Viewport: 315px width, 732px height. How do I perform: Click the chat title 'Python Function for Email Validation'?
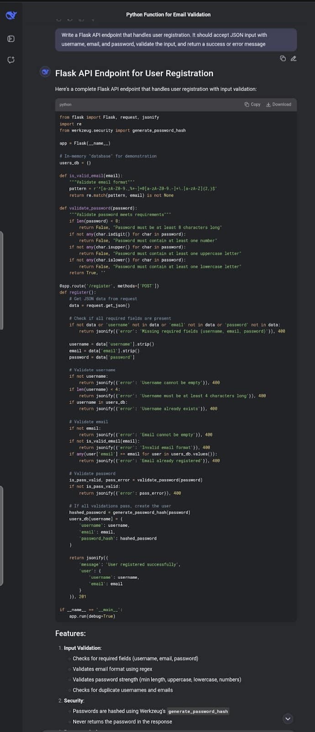[168, 15]
